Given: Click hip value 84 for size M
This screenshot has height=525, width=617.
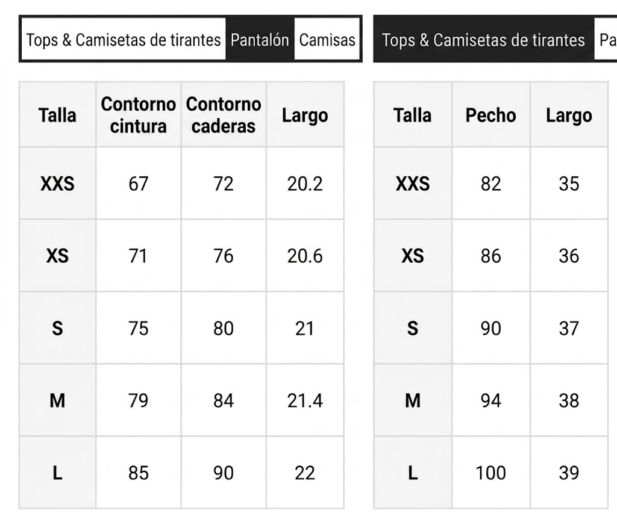Looking at the screenshot, I should pyautogui.click(x=224, y=400).
